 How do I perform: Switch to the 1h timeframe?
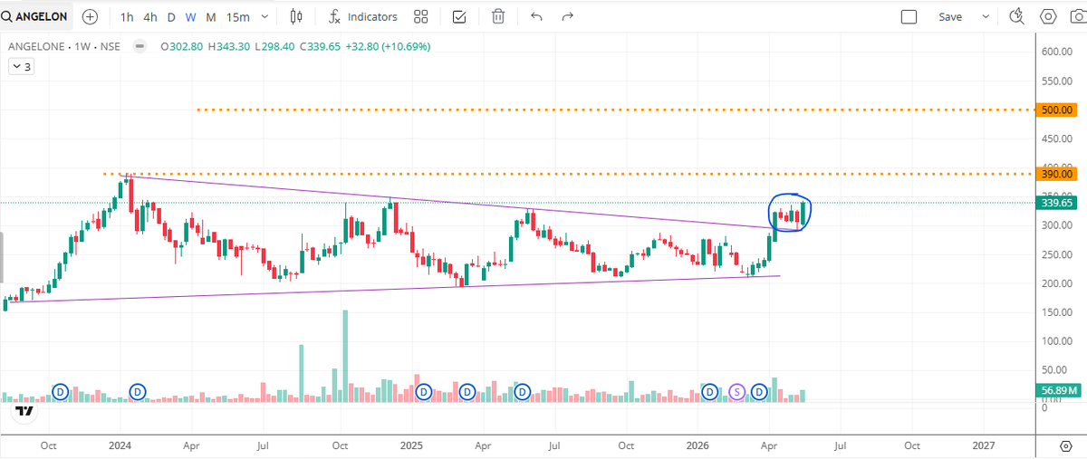[x=127, y=16]
